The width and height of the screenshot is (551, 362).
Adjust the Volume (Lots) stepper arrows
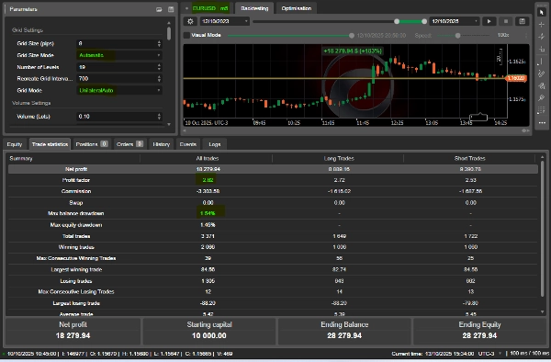point(159,117)
